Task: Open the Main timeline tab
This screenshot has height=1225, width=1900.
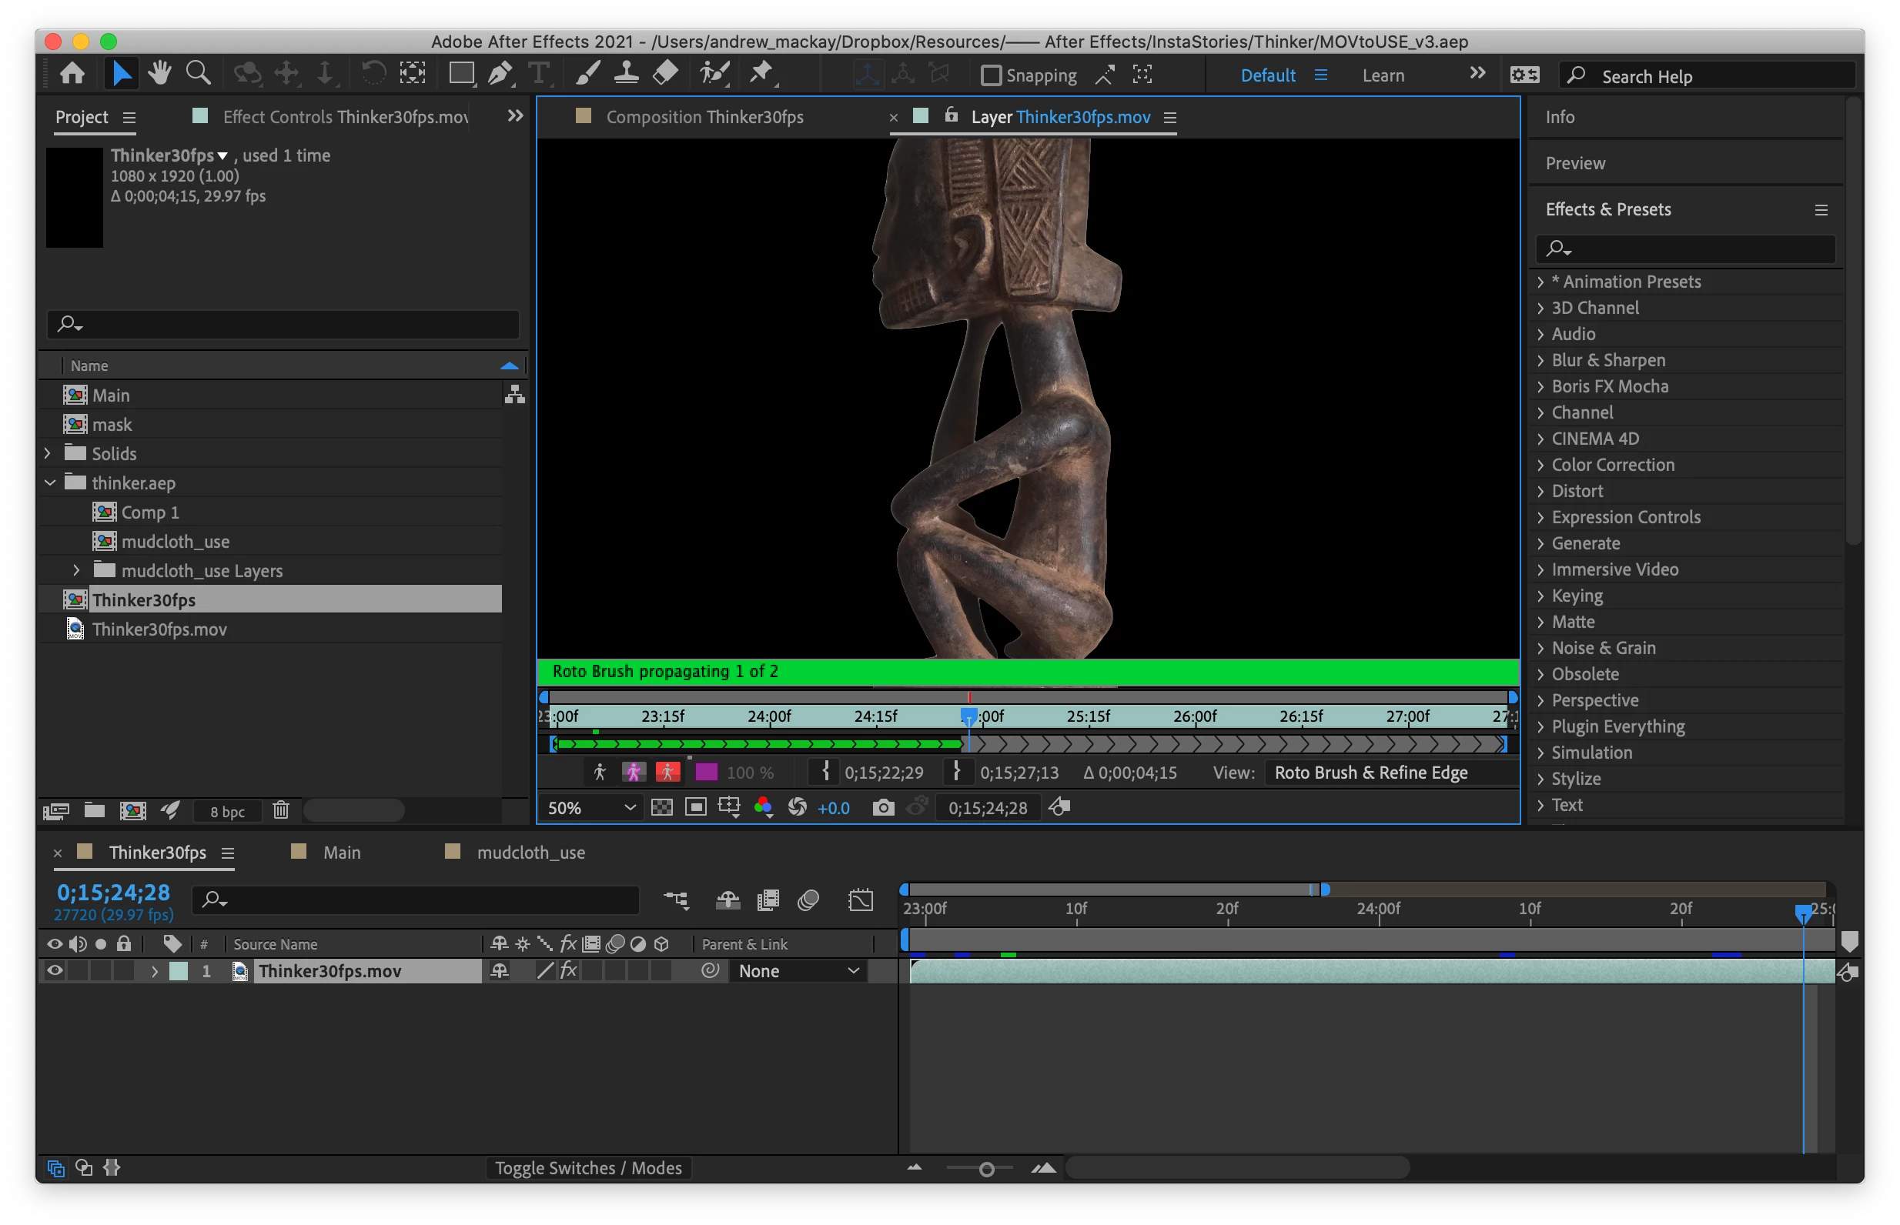Action: click(x=341, y=853)
